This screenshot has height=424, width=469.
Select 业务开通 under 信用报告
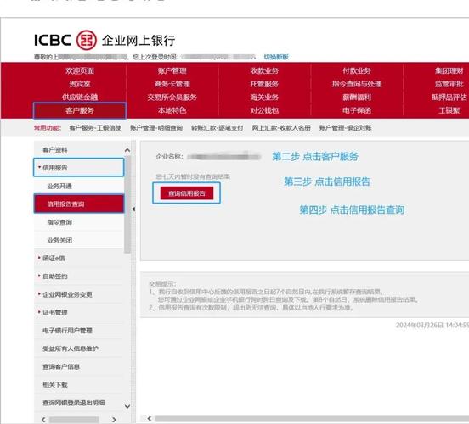pos(59,186)
